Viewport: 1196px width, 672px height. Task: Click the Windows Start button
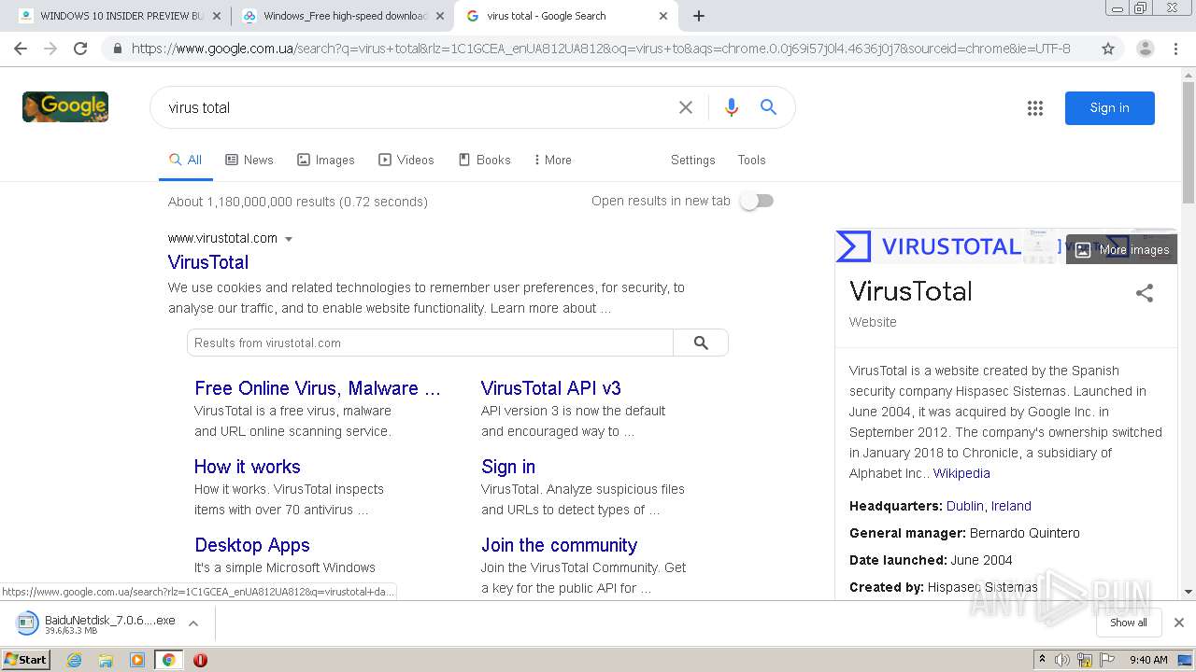[x=25, y=660]
